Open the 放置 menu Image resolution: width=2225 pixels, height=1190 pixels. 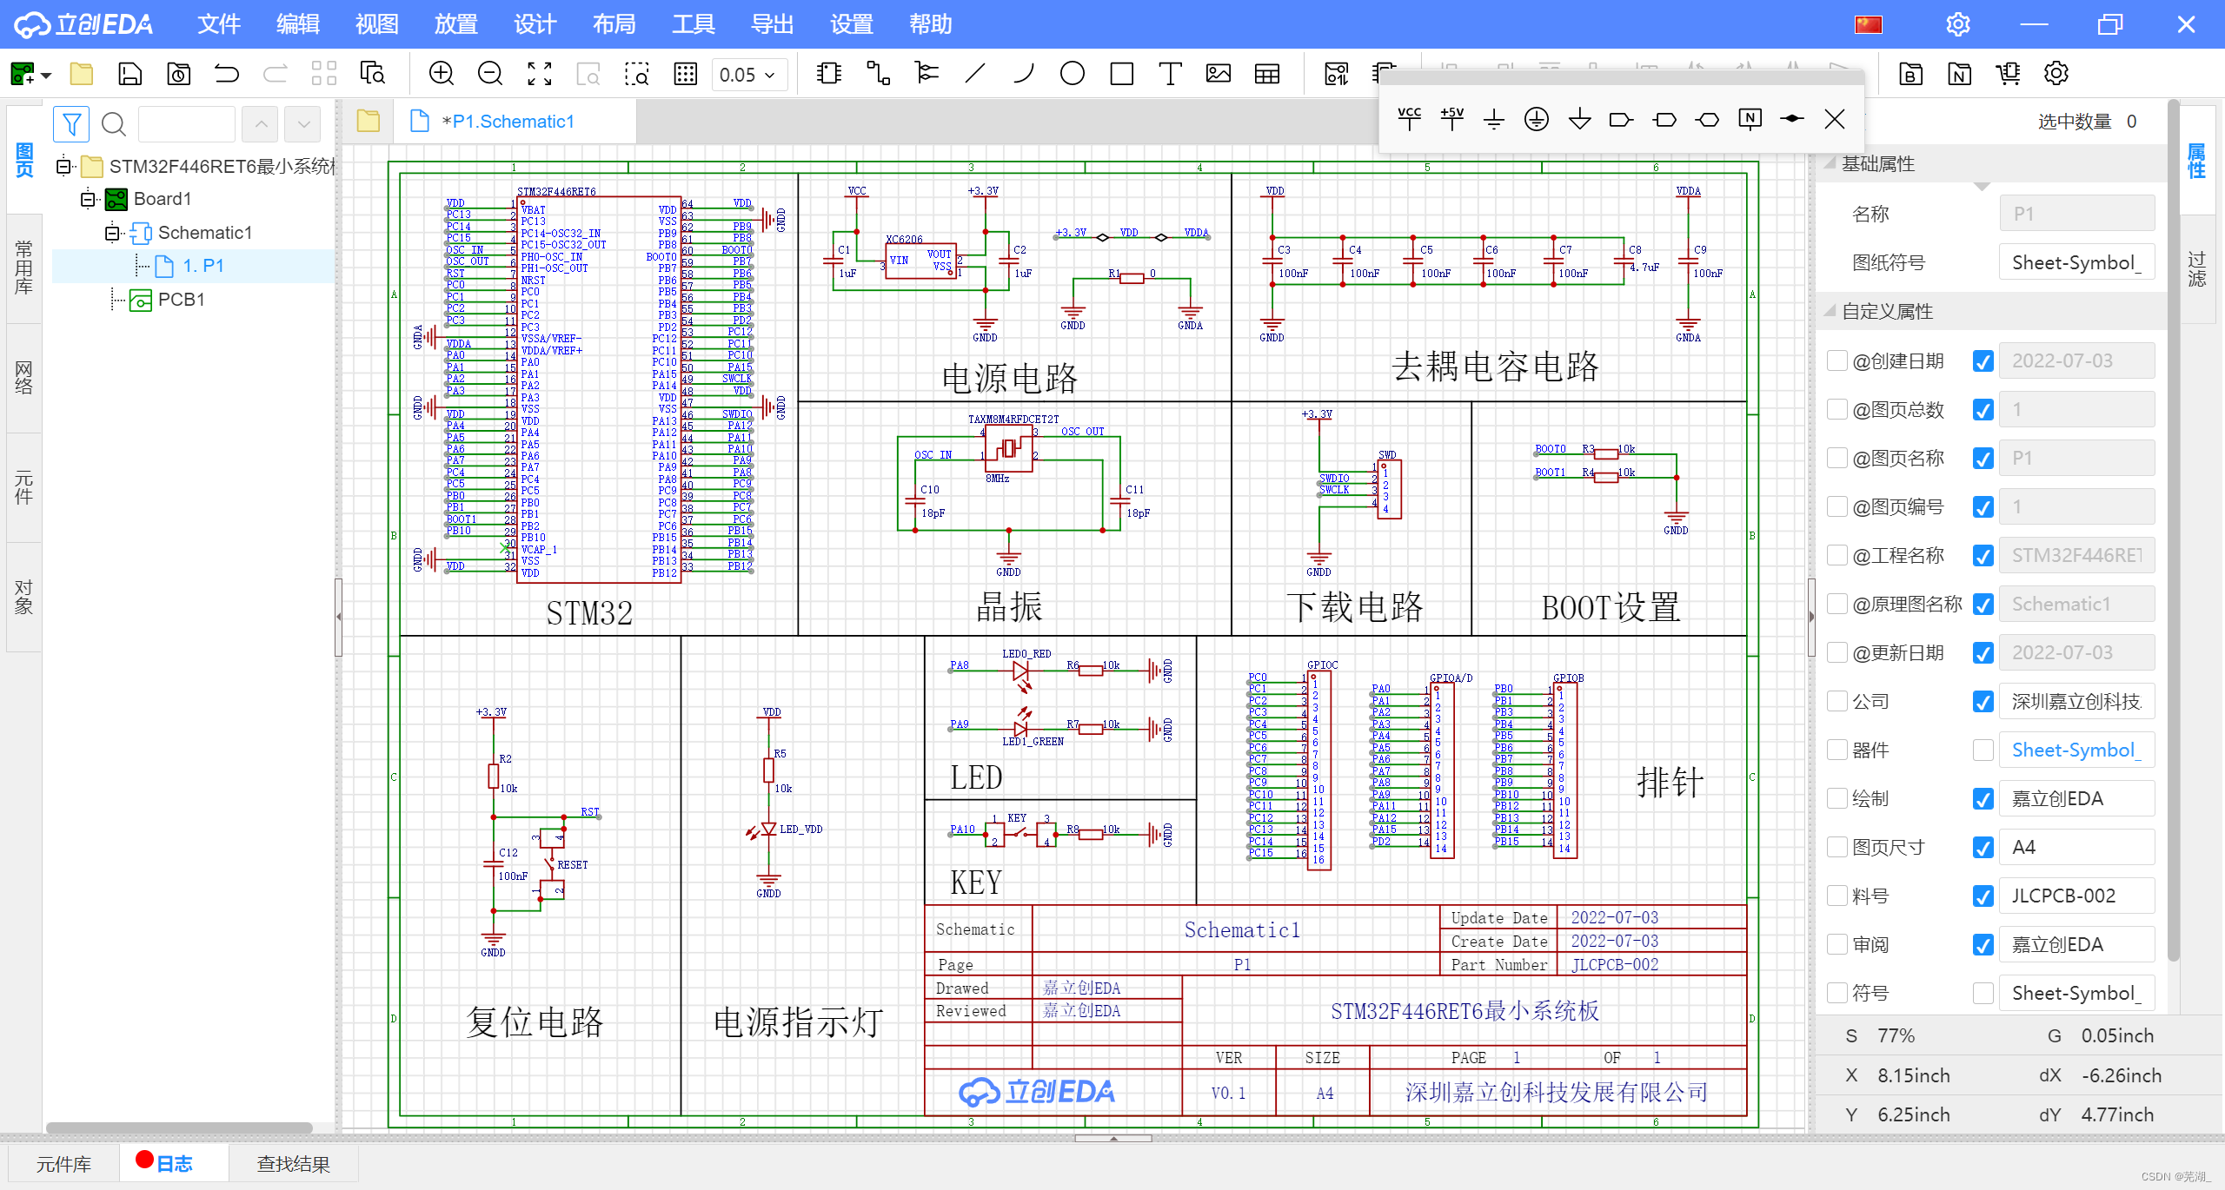click(x=455, y=24)
